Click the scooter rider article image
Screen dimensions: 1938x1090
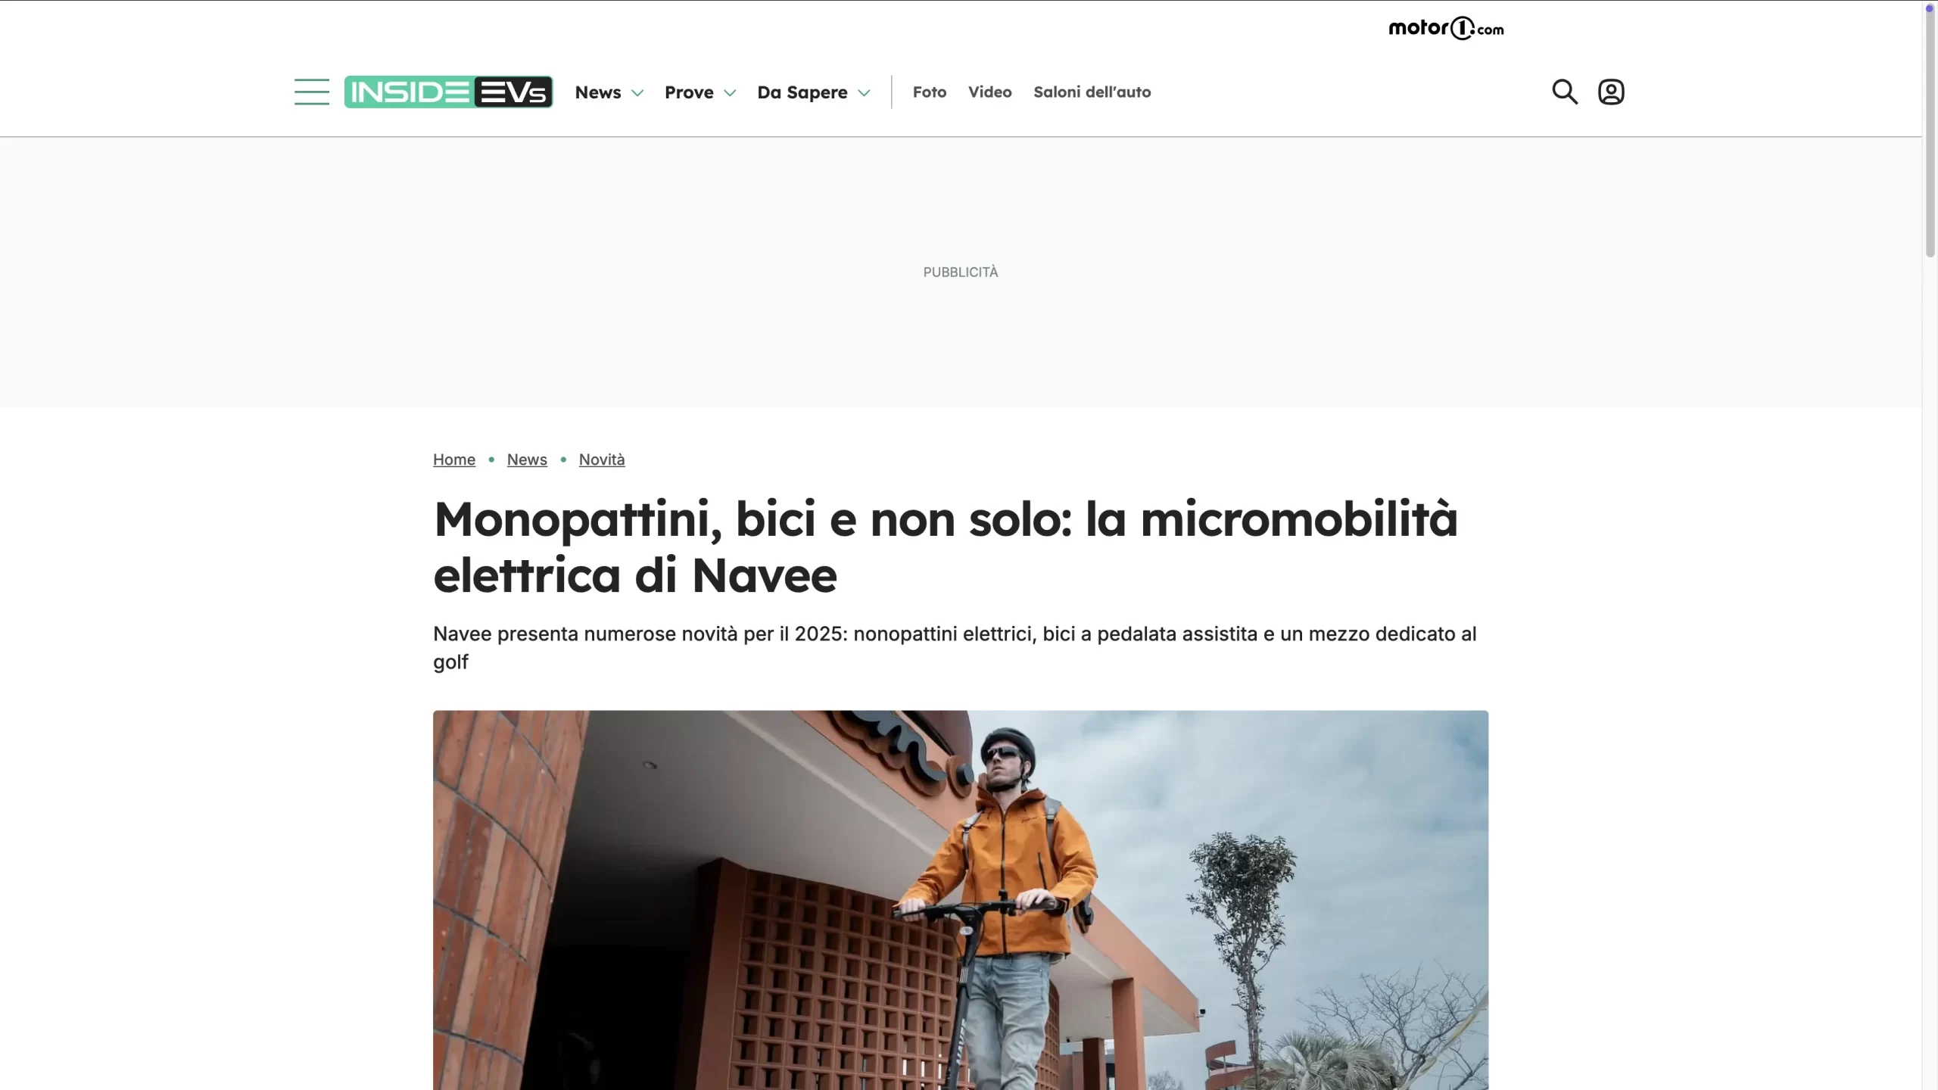[961, 900]
